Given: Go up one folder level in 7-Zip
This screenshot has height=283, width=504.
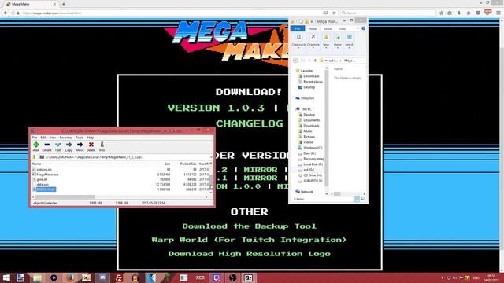Looking at the screenshot, I should point(34,157).
